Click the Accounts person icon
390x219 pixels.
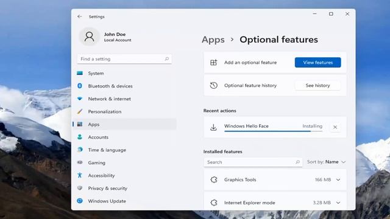[80, 137]
